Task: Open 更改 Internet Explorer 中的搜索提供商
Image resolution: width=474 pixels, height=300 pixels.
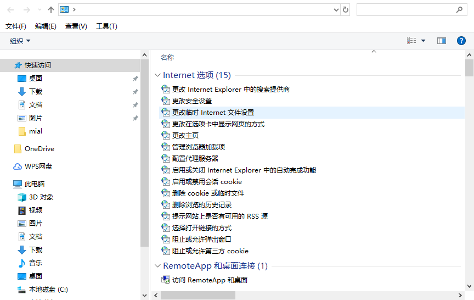Action: click(231, 90)
